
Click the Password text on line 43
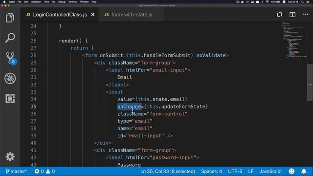point(129,165)
